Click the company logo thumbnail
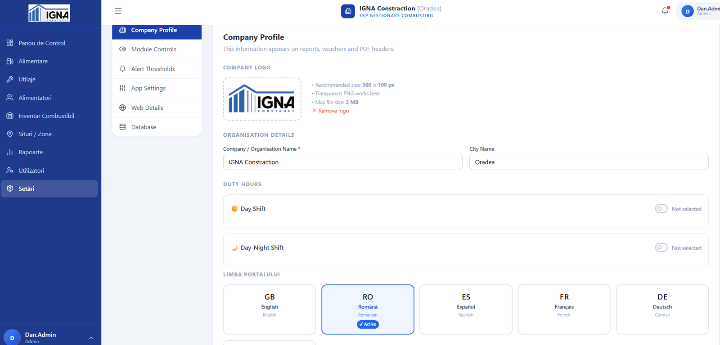 click(x=262, y=99)
